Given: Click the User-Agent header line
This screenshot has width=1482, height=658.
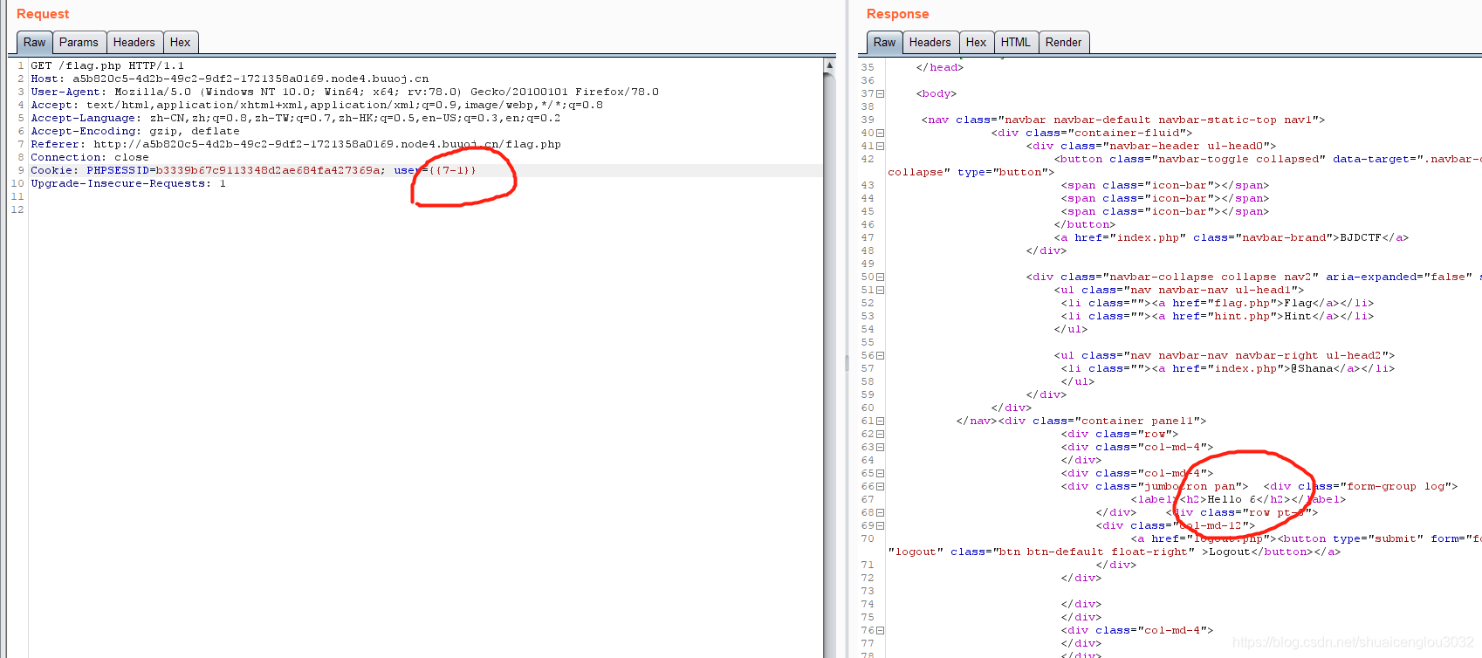Looking at the screenshot, I should 345,92.
